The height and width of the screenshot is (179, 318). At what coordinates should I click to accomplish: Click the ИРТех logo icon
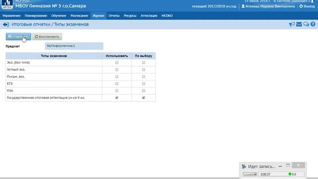coord(7,4)
